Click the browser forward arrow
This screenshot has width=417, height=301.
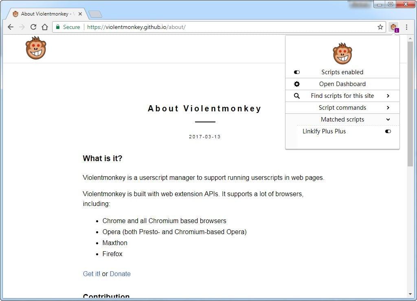click(x=22, y=27)
